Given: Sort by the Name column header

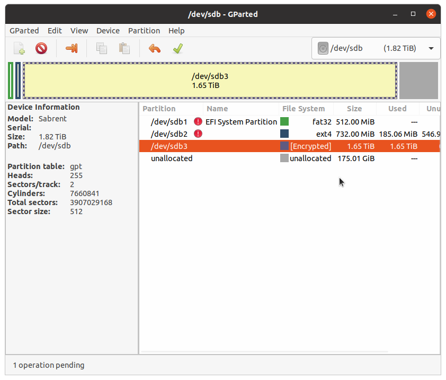Looking at the screenshot, I should pos(241,109).
